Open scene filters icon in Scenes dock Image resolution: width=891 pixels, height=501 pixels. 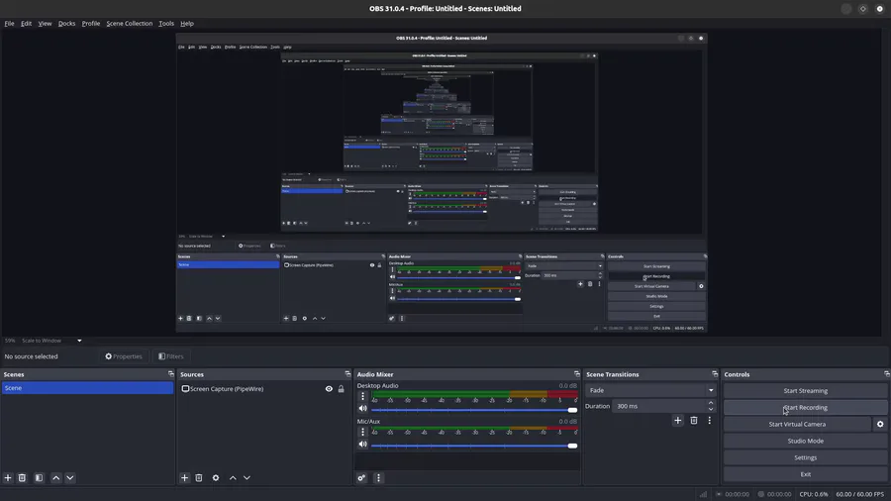pos(39,477)
